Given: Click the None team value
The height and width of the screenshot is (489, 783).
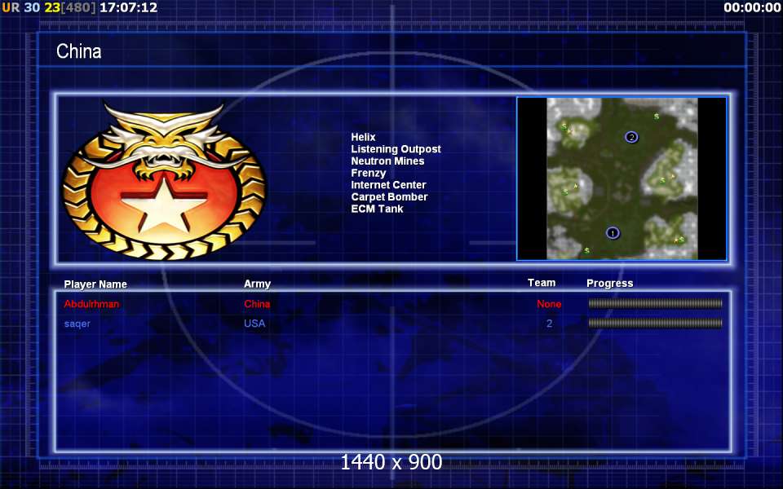Looking at the screenshot, I should pos(549,304).
